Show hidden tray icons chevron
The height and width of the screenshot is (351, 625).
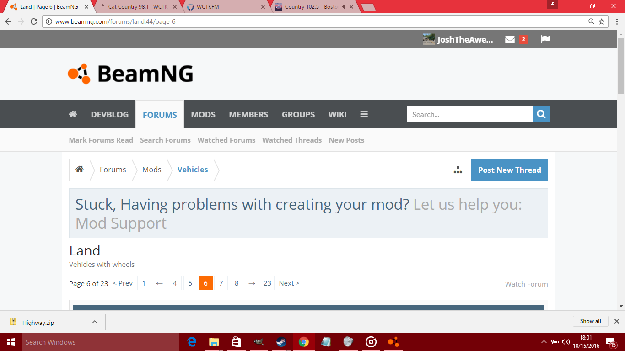point(544,342)
